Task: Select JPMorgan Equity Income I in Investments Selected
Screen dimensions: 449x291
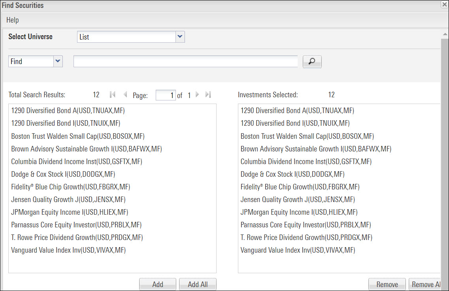Action: 299,212
